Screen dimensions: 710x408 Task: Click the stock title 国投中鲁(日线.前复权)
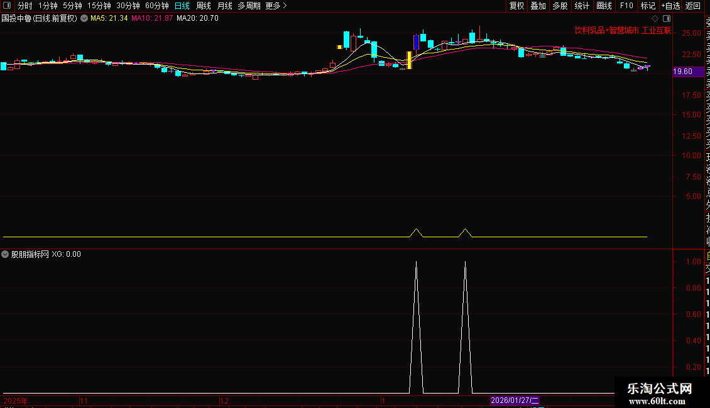coord(40,19)
